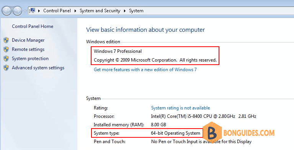Open System protection link
Image resolution: width=294 pixels, height=150 pixels.
[30, 59]
